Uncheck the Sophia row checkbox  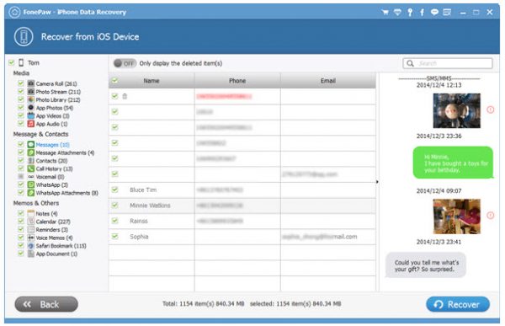tap(115, 237)
